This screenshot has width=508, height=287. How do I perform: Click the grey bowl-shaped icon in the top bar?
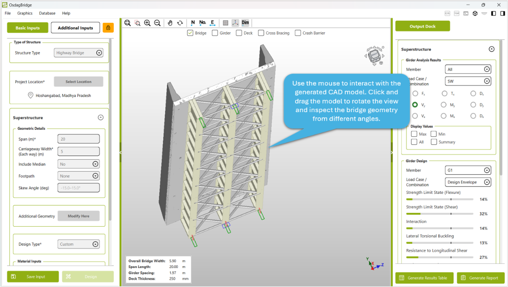point(484,13)
